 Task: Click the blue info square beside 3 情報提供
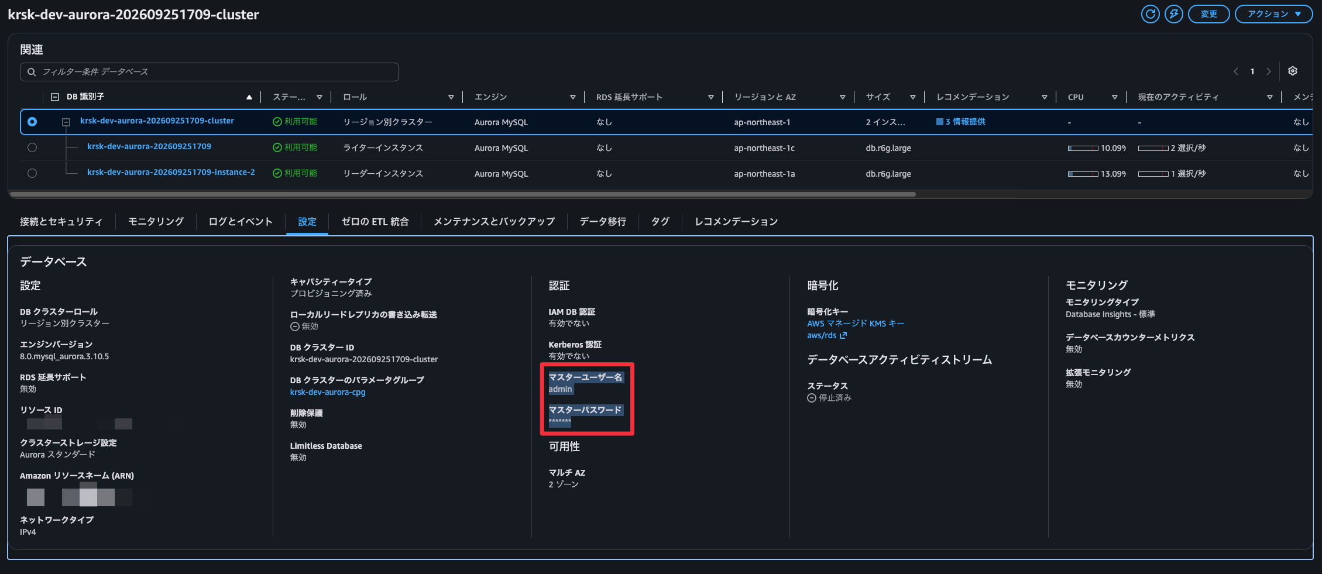point(940,122)
